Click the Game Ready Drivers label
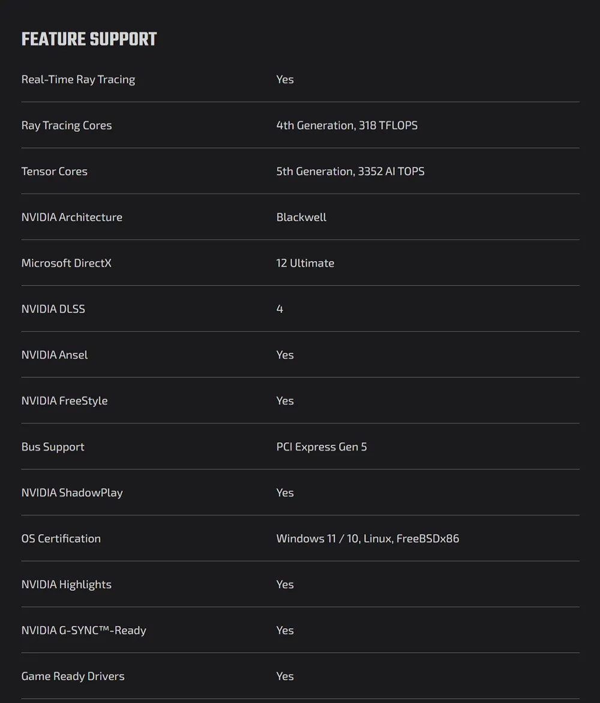The width and height of the screenshot is (600, 703). [73, 676]
